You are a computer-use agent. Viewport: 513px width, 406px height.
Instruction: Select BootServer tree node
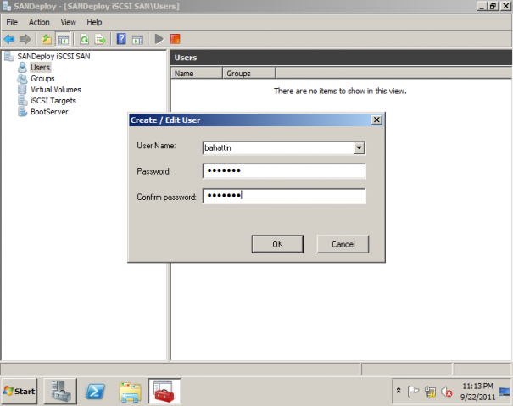(49, 112)
